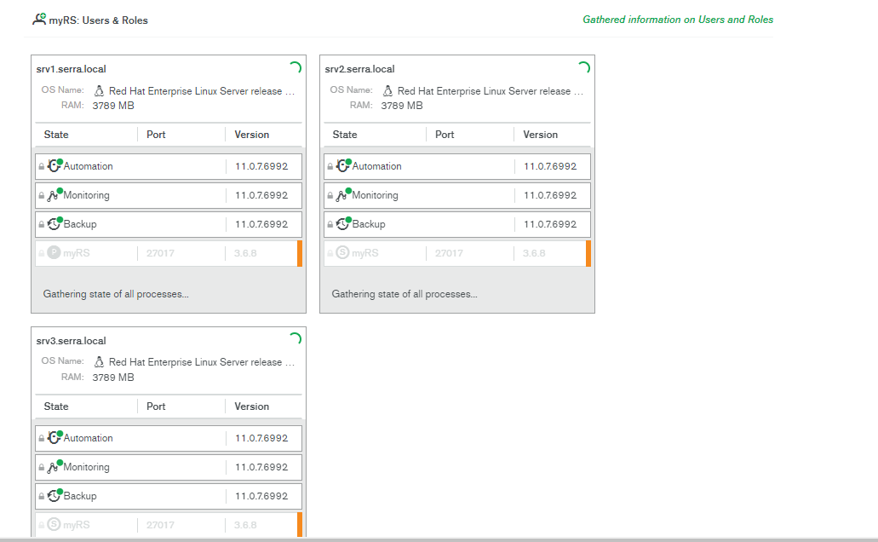
Task: Click the primary (P) myRS icon on srv1
Action: pos(55,253)
